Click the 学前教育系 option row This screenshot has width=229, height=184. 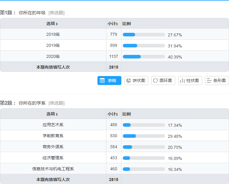(114, 136)
